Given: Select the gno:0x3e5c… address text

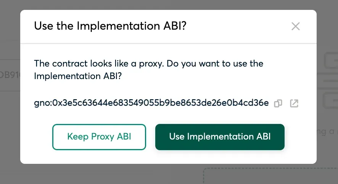Looking at the screenshot, I should click(x=151, y=103).
